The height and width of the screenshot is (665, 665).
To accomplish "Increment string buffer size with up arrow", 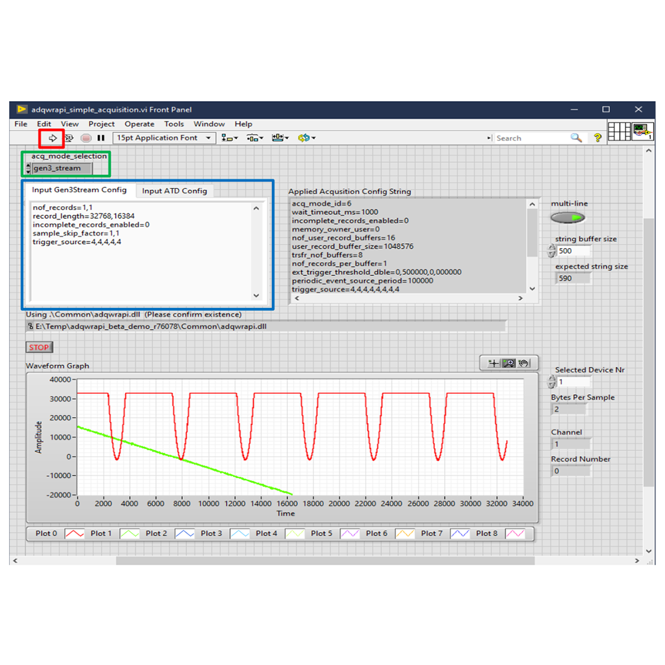I will (x=552, y=247).
